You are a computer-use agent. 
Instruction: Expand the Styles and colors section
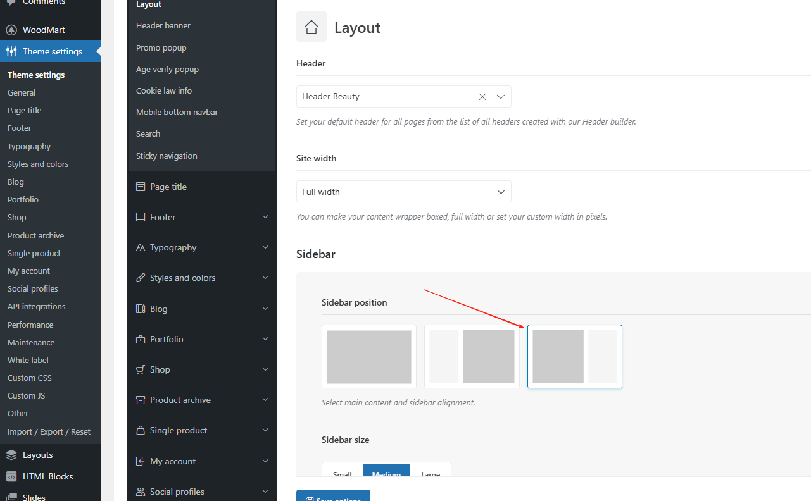pos(265,278)
